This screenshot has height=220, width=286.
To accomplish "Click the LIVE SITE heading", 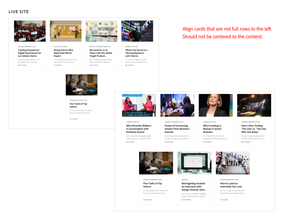I will point(19,11).
